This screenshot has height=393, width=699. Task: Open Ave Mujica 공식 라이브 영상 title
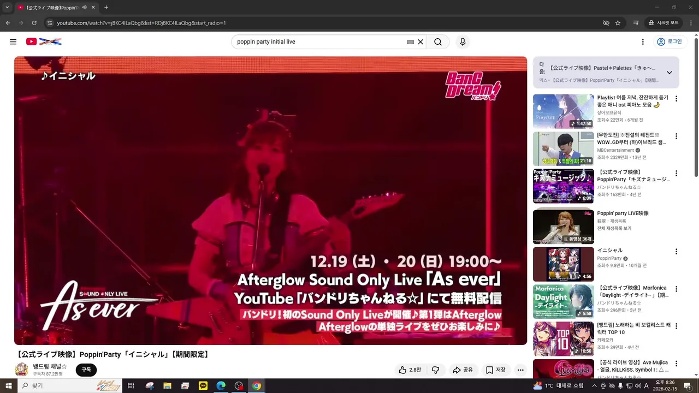tap(633, 366)
